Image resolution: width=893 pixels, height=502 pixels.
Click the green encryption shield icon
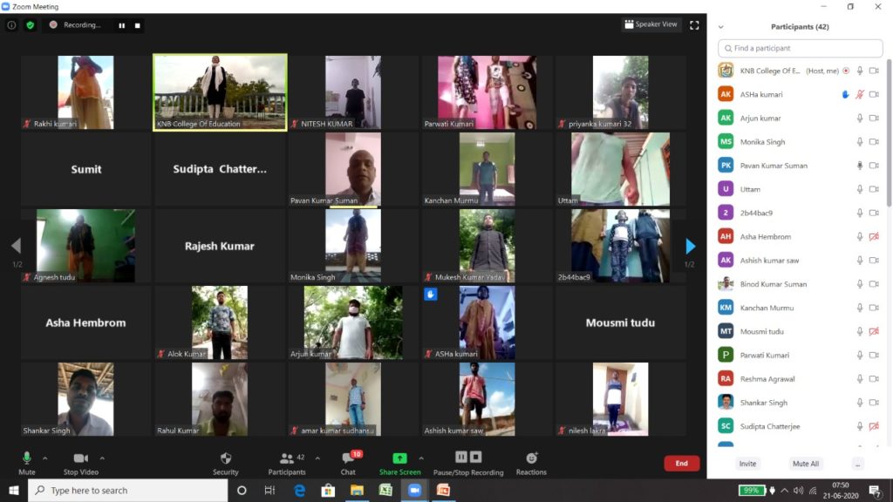[31, 25]
